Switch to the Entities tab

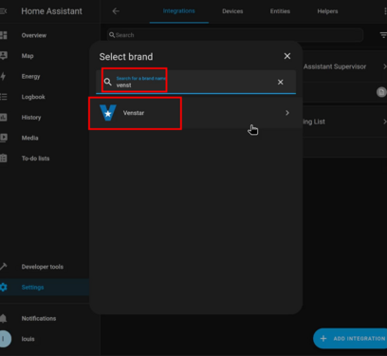(x=280, y=11)
